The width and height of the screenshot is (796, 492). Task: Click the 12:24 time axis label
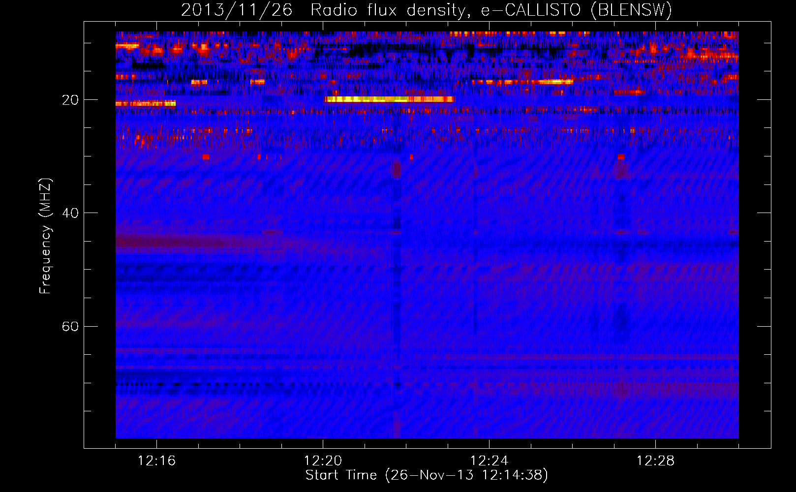489,461
